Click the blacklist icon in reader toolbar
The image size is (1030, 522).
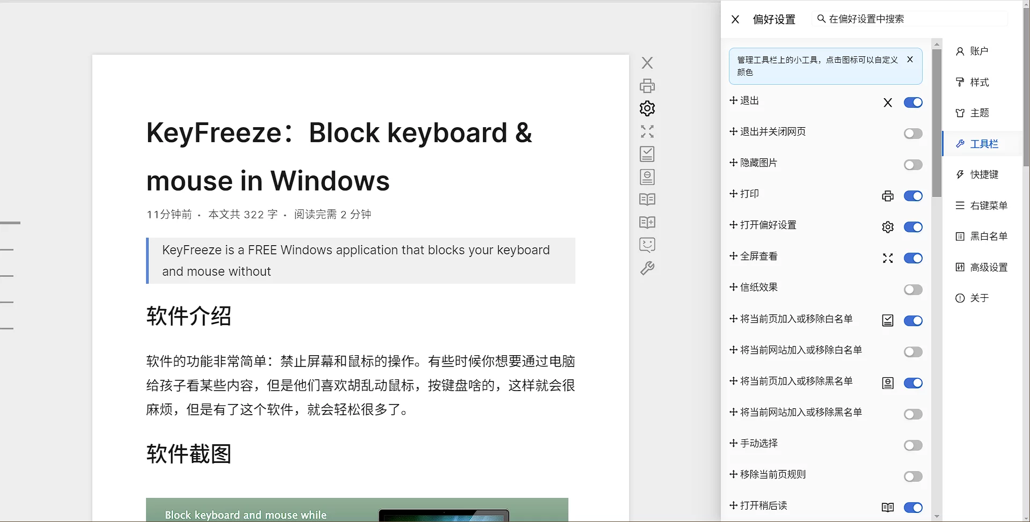tap(647, 177)
